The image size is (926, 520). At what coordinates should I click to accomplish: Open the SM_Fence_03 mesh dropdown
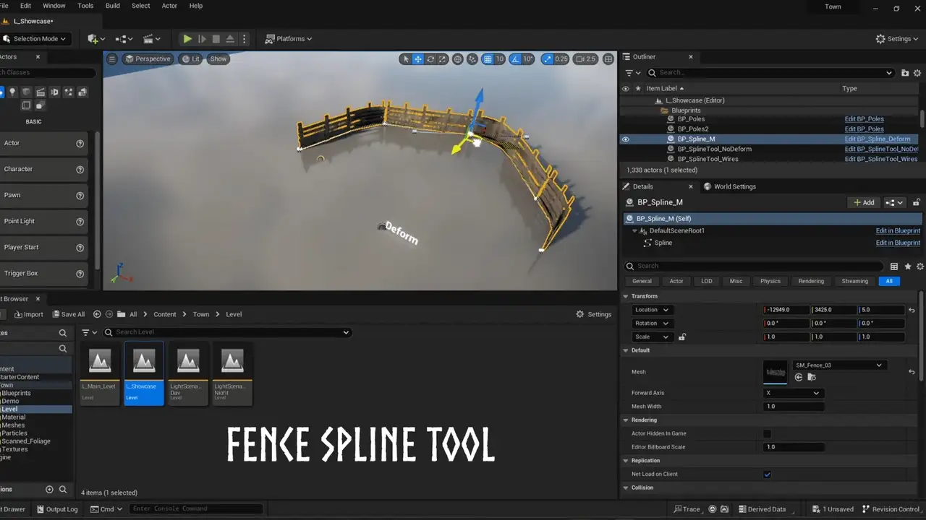point(838,365)
